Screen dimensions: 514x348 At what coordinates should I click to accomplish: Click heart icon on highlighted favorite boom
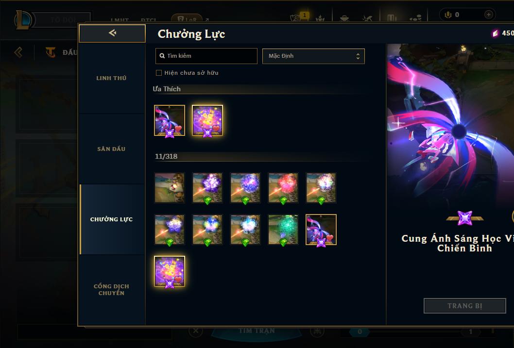tap(216, 128)
